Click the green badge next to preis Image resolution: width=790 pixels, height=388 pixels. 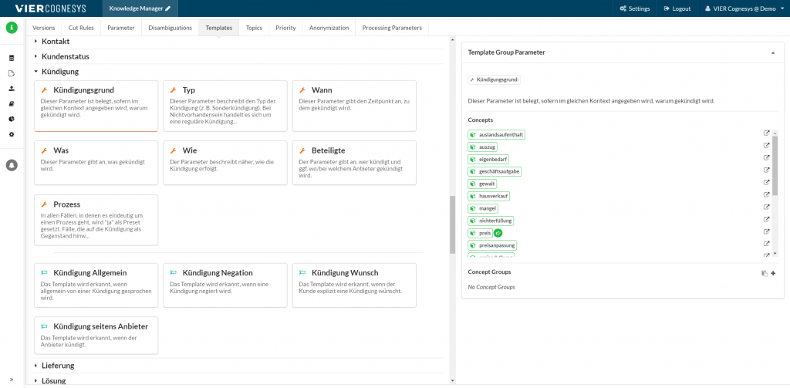click(498, 233)
